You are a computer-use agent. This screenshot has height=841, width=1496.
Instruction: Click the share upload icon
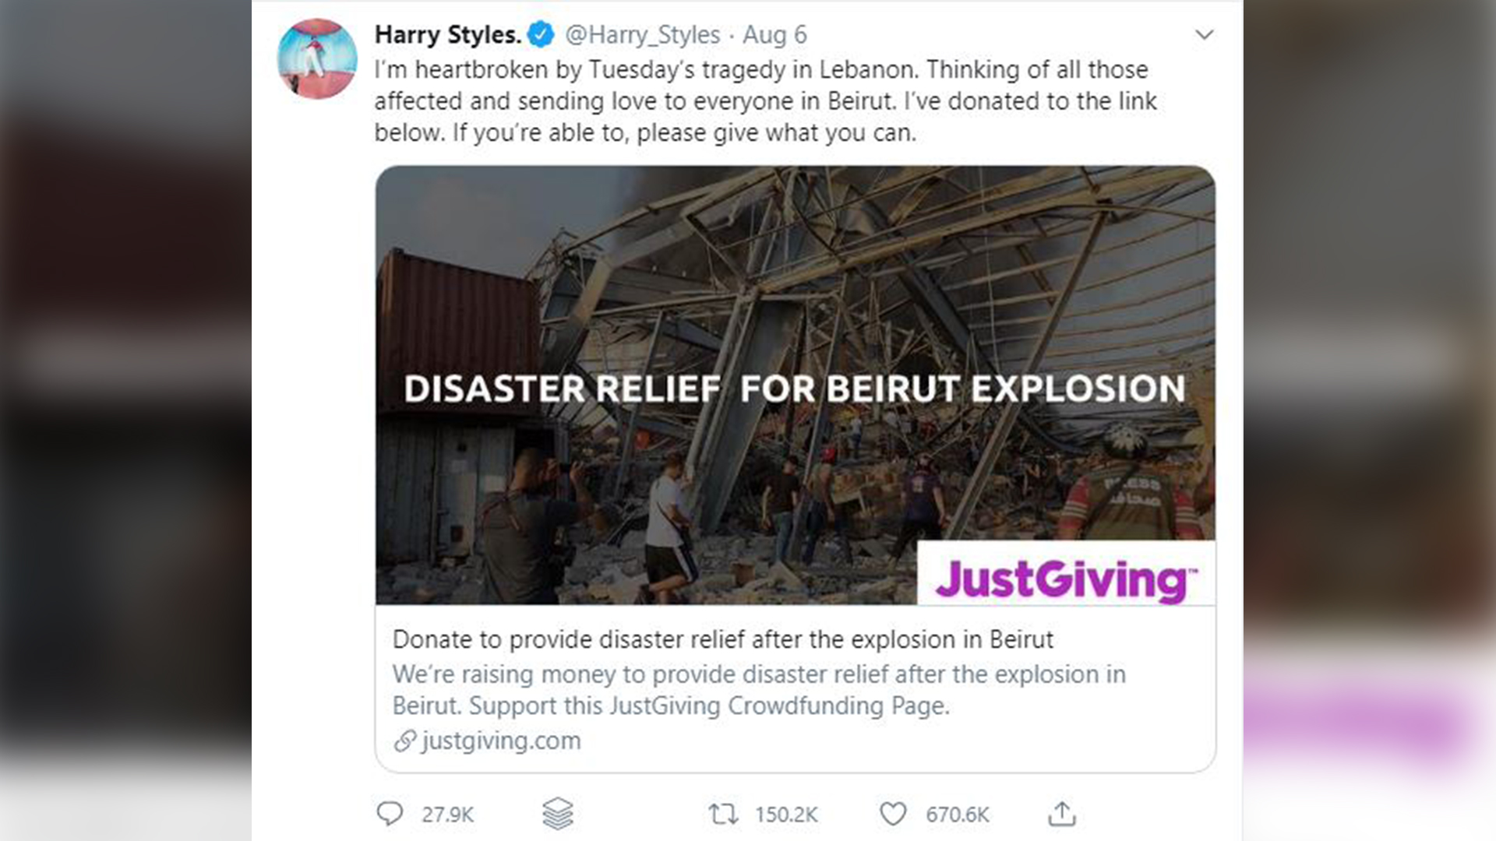(x=1062, y=814)
